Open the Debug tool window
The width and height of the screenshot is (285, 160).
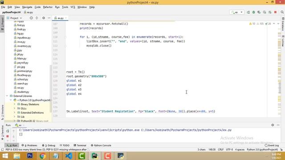tap(49, 145)
